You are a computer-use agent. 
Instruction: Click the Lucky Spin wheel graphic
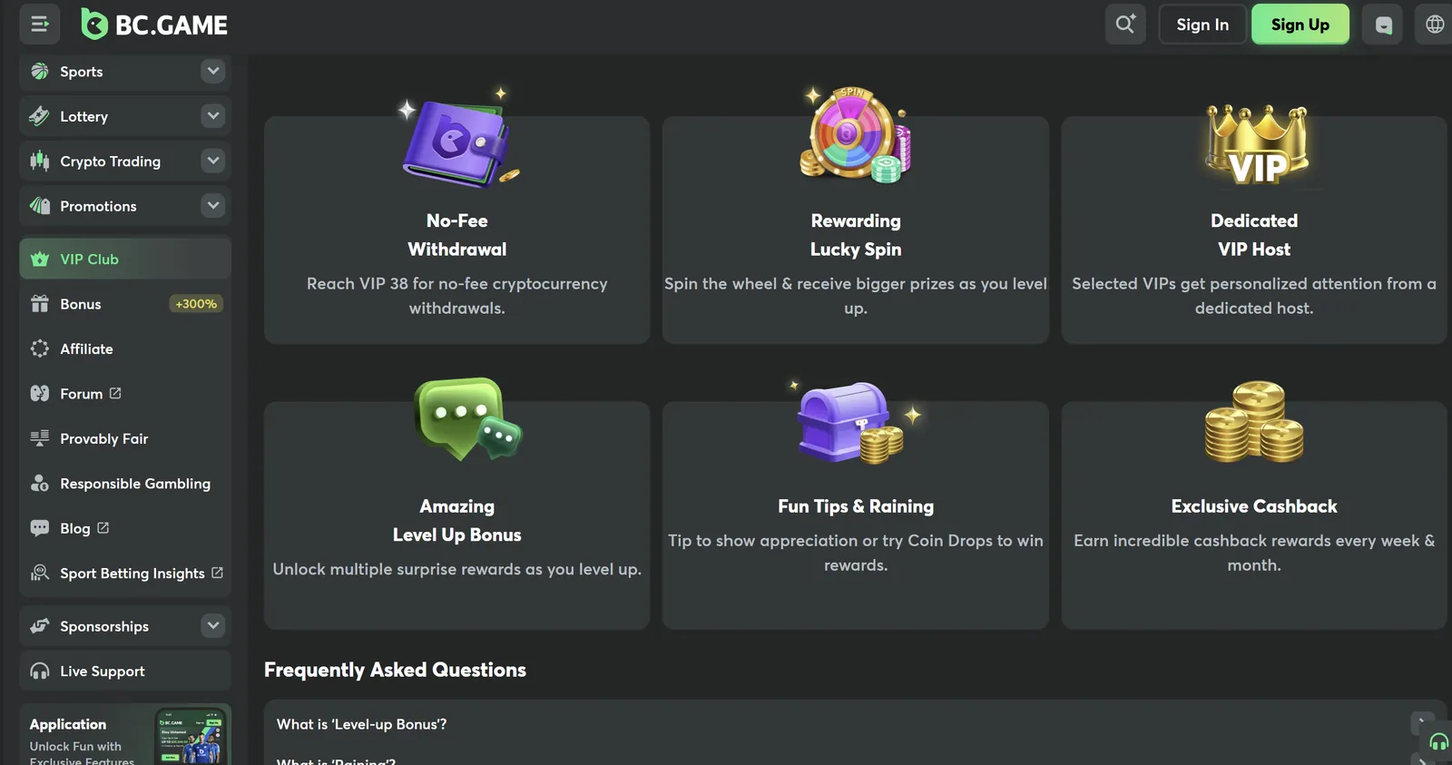click(x=855, y=134)
